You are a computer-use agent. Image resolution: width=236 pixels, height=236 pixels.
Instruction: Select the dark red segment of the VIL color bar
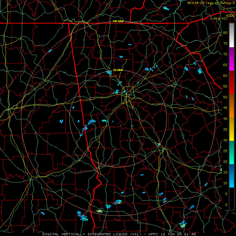tap(232, 82)
